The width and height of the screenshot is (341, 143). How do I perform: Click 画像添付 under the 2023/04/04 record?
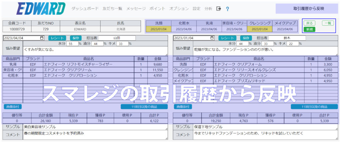point(13,107)
